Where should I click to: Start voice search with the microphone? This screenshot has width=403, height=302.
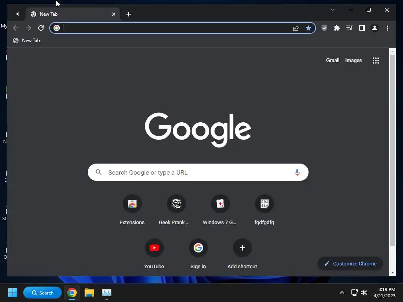coord(297,172)
